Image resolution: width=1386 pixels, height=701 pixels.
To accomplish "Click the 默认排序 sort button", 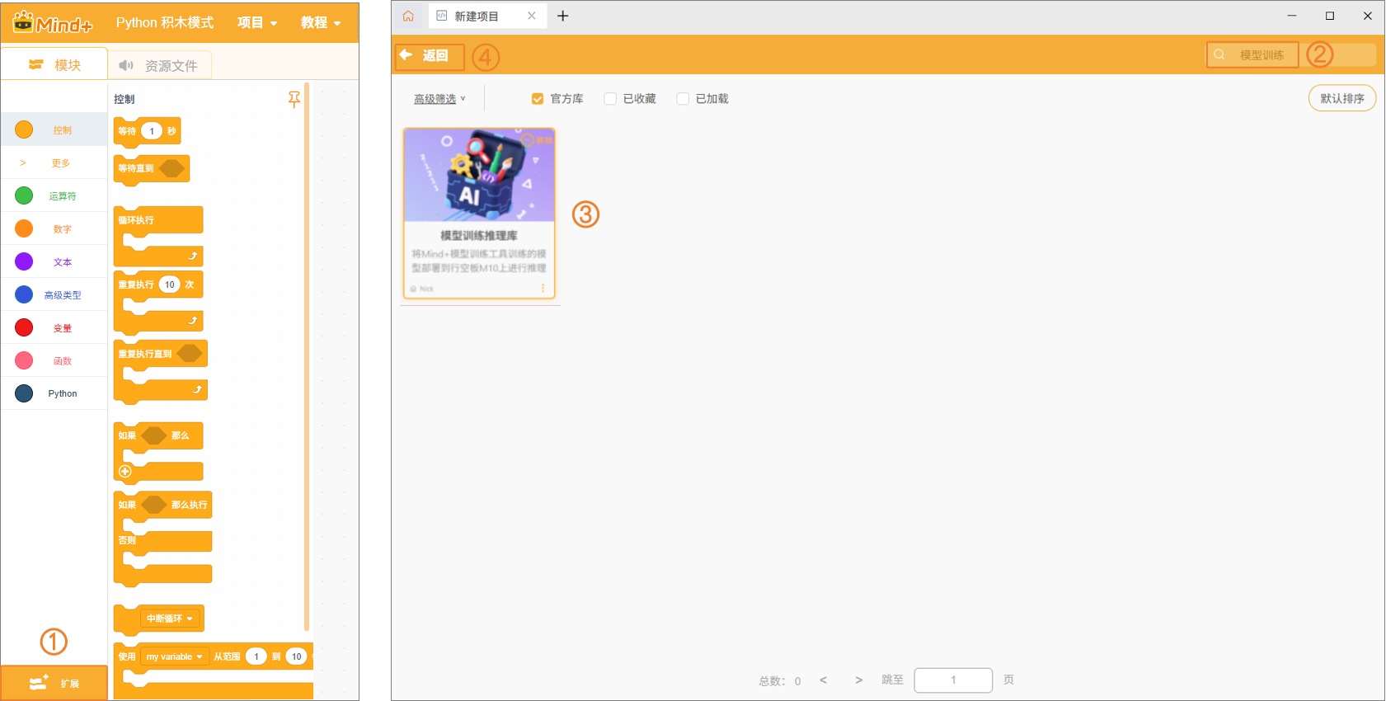I will [1341, 98].
